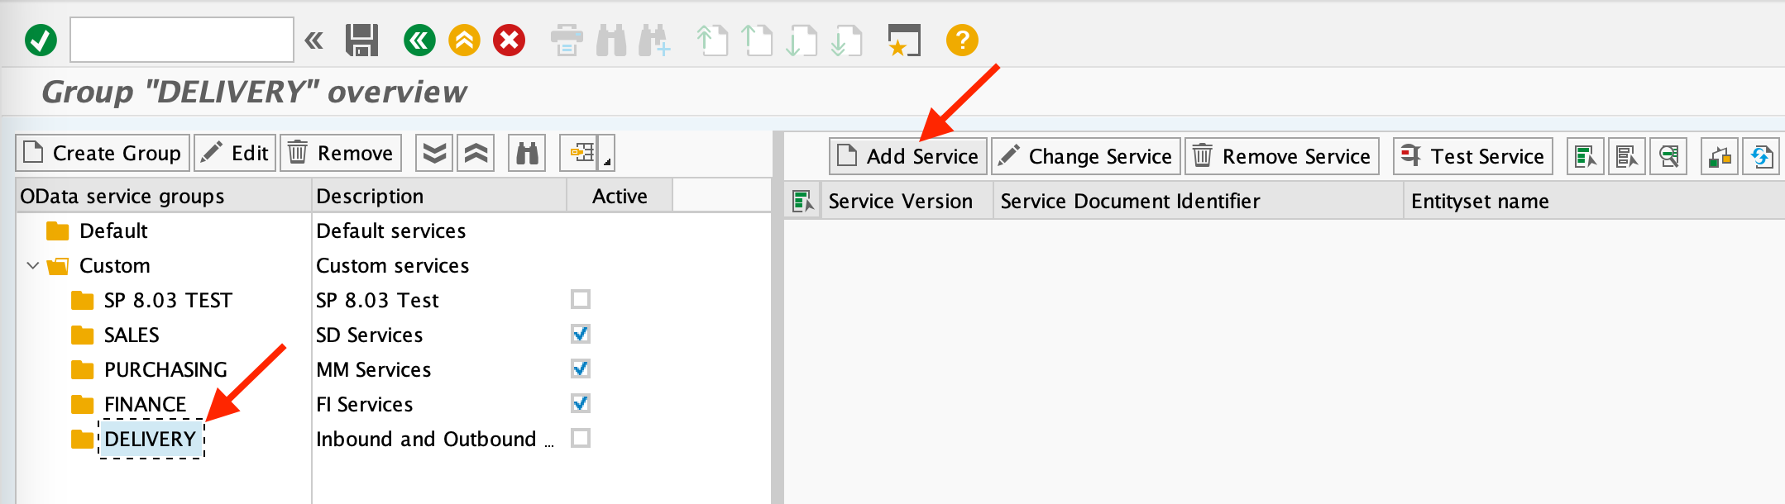Select the PURCHASING service group

(165, 369)
